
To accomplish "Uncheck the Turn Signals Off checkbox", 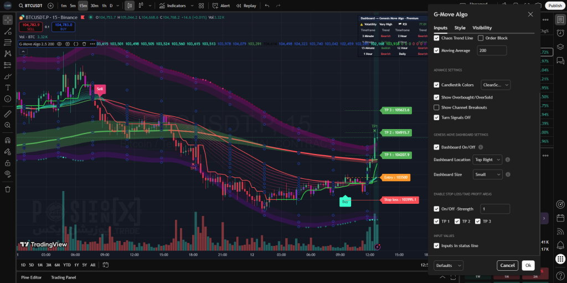I will point(436,117).
